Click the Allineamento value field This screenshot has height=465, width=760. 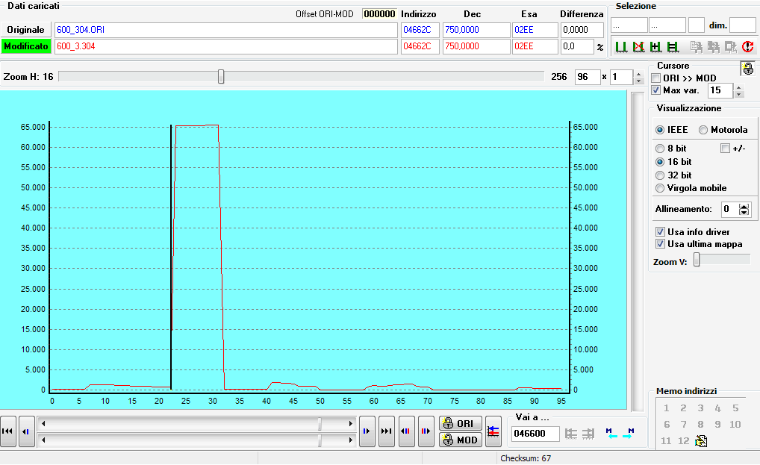[729, 209]
